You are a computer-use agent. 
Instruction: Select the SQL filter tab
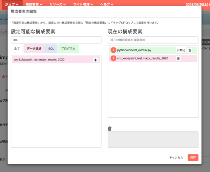click(51, 48)
